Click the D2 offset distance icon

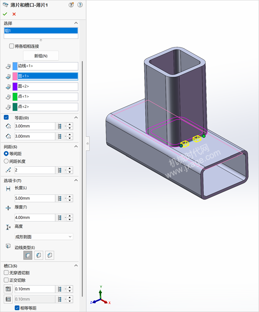pos(8,136)
